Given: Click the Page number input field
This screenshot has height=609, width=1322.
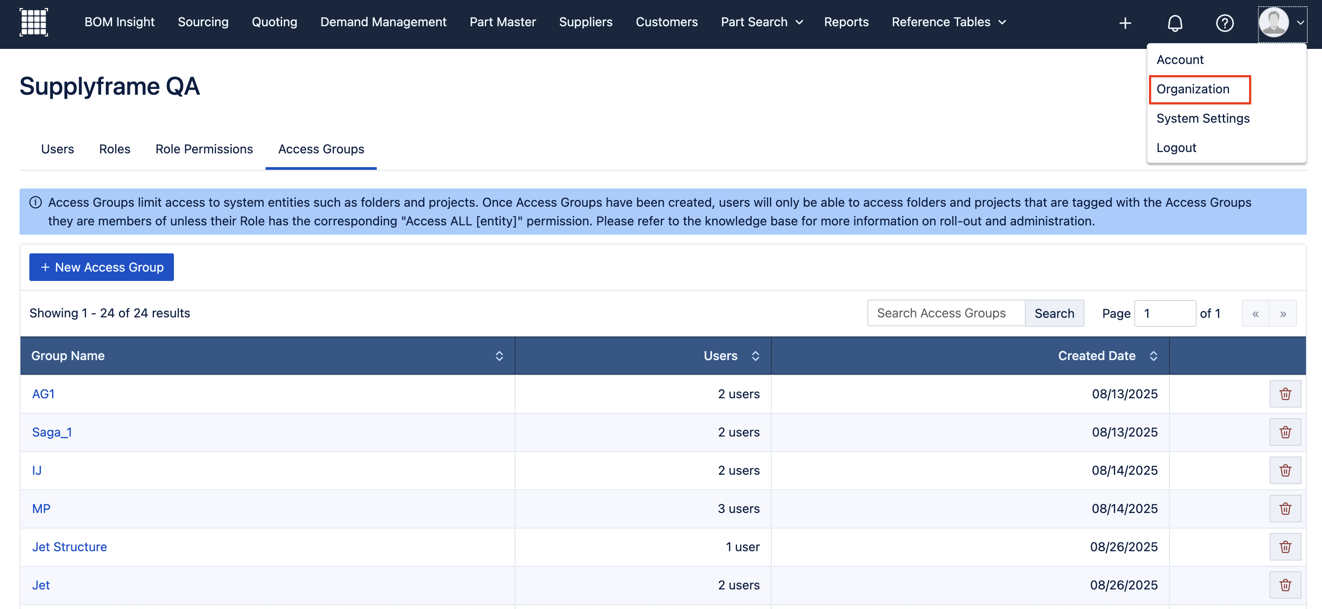Looking at the screenshot, I should pyautogui.click(x=1165, y=313).
